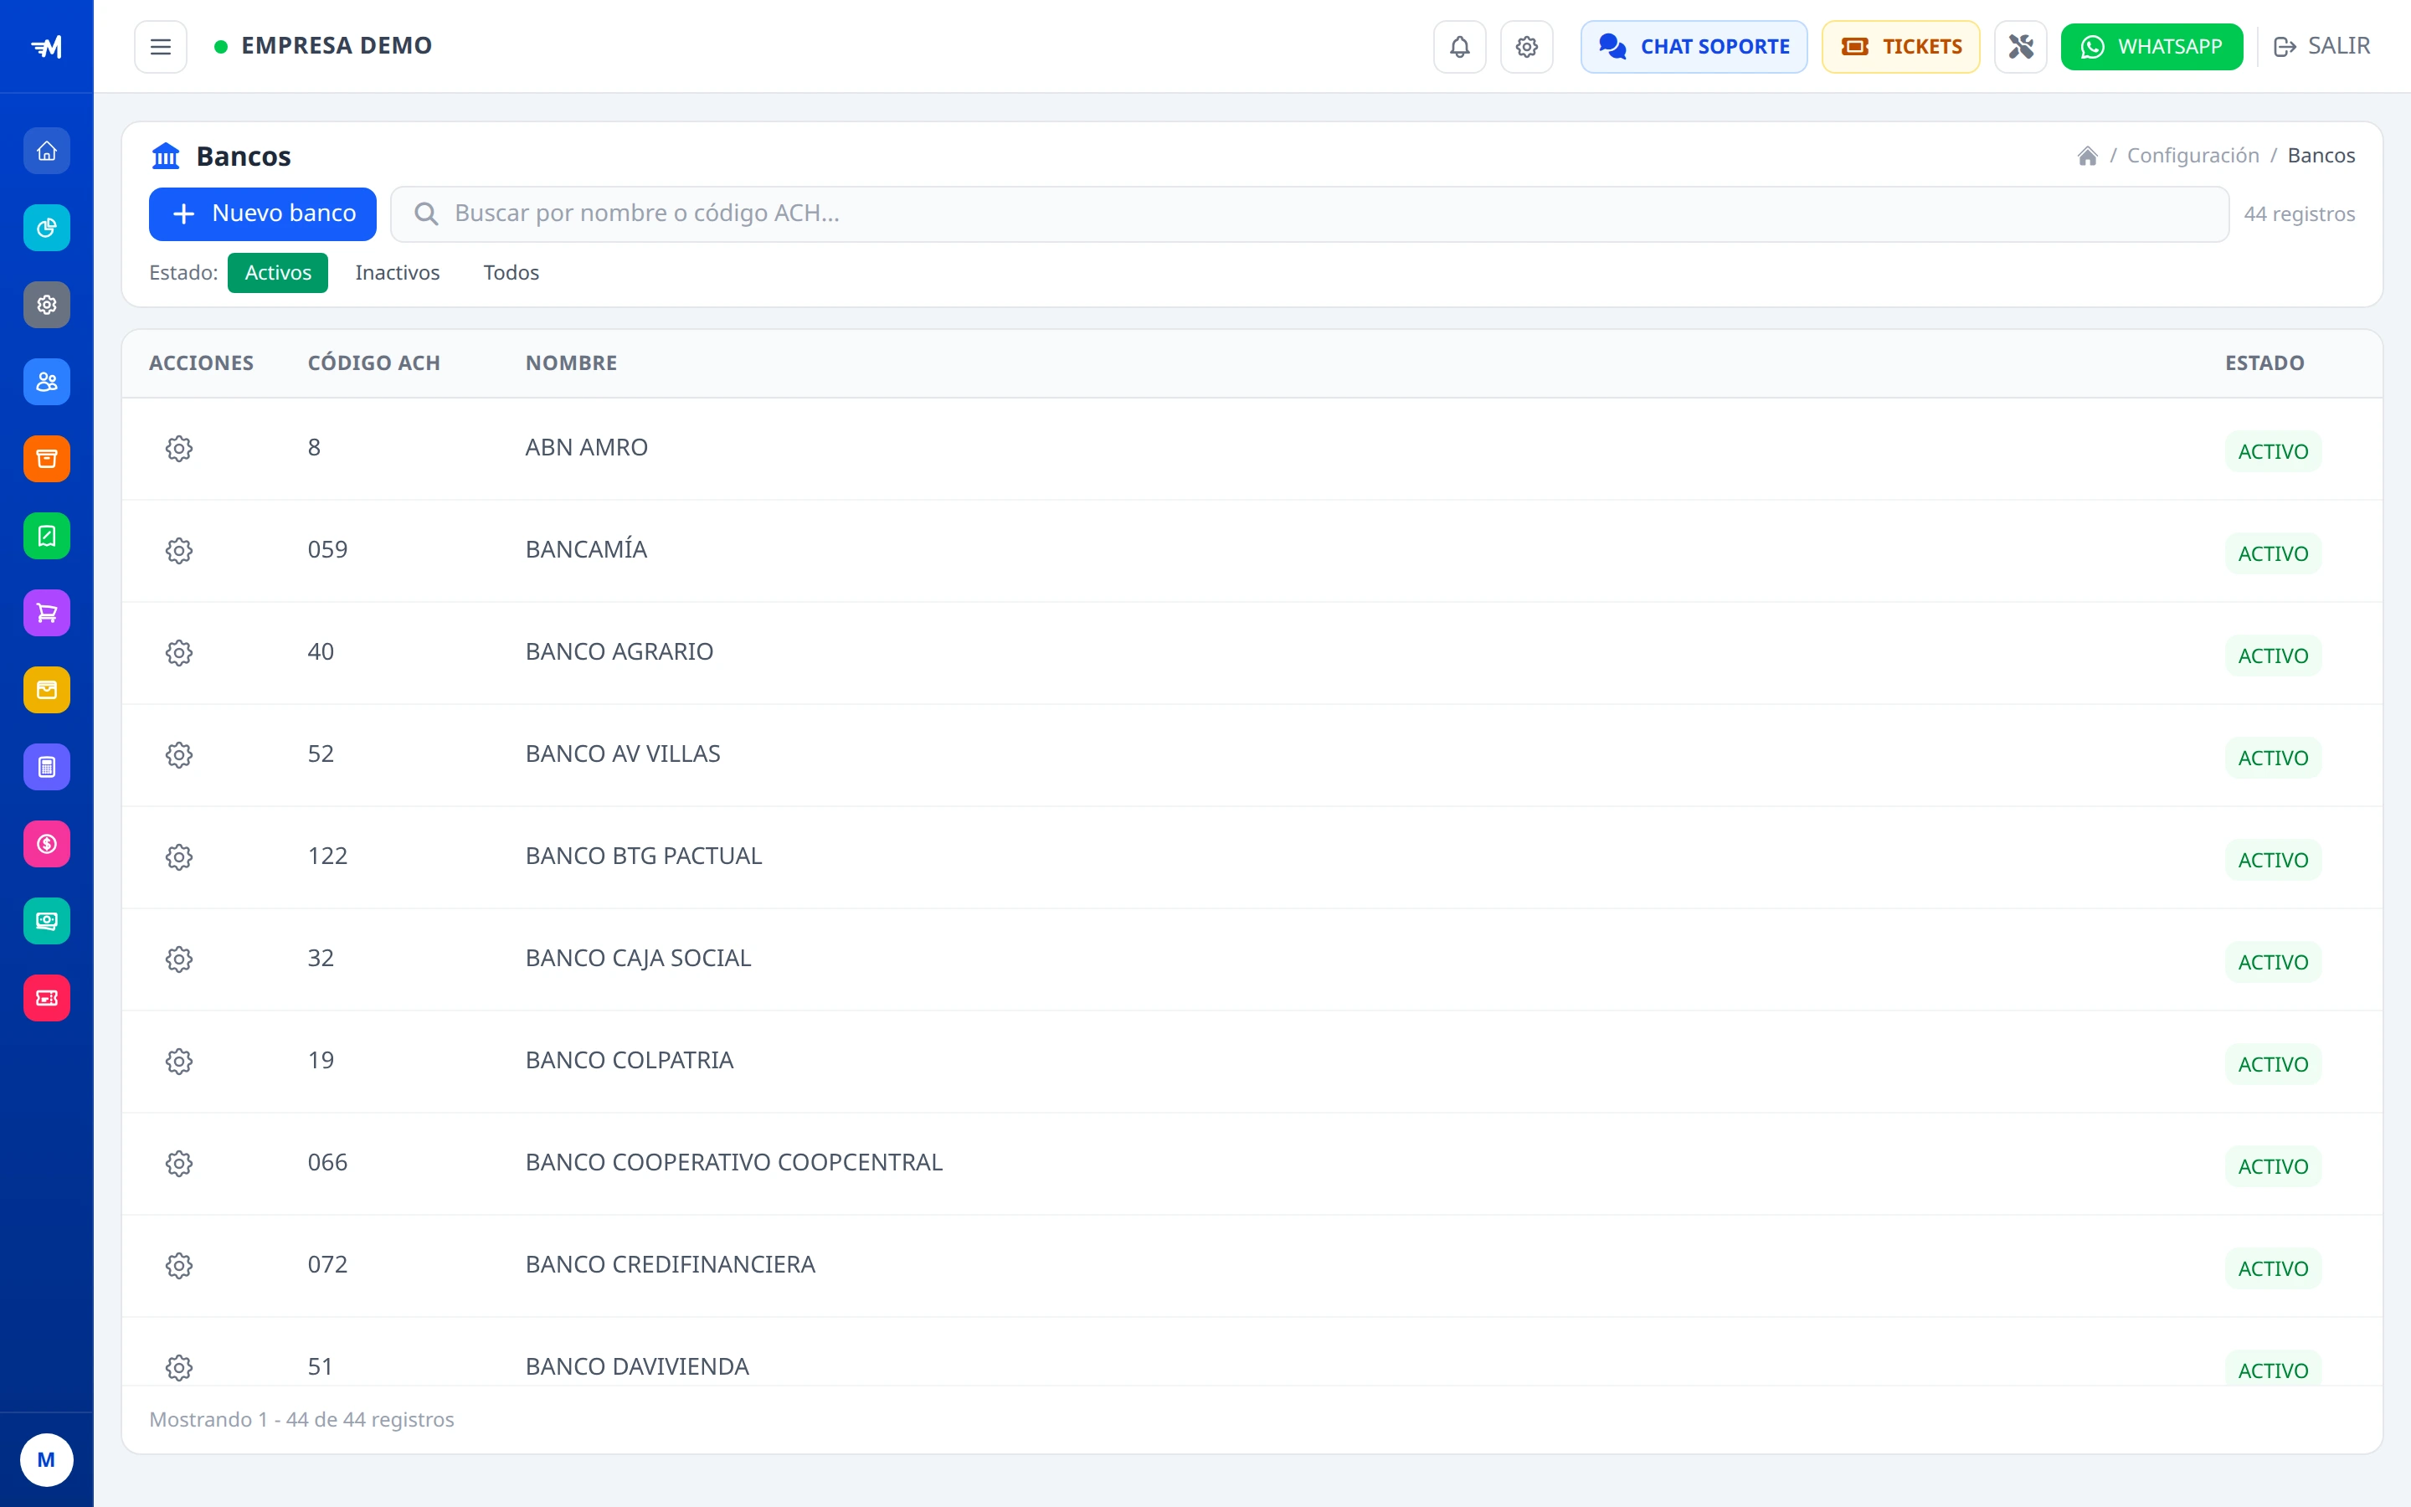This screenshot has height=1507, width=2411.
Task: Open the sidebar users icon
Action: (47, 382)
